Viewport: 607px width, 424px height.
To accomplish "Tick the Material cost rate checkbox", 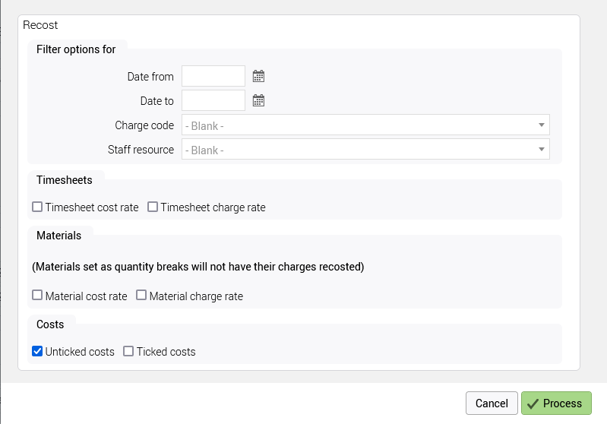I will click(x=37, y=296).
